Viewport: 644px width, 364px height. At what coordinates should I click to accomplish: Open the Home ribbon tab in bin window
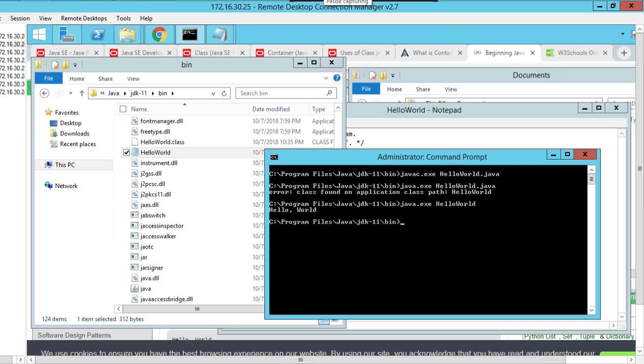(x=77, y=78)
